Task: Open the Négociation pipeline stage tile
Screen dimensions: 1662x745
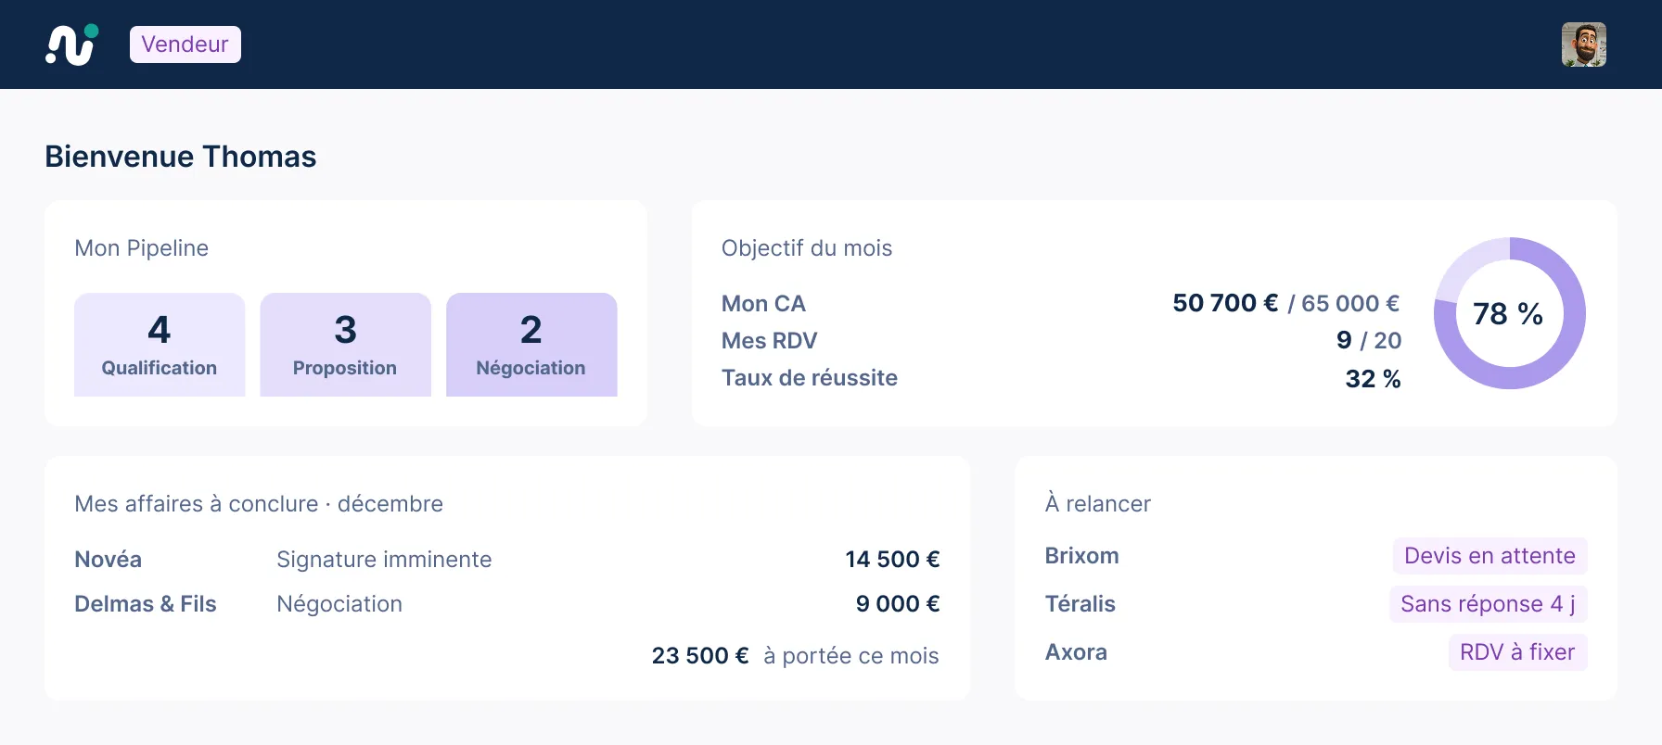Action: click(x=531, y=345)
